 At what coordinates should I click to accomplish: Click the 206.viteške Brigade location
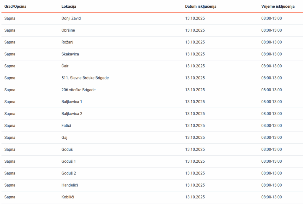[x=78, y=90]
